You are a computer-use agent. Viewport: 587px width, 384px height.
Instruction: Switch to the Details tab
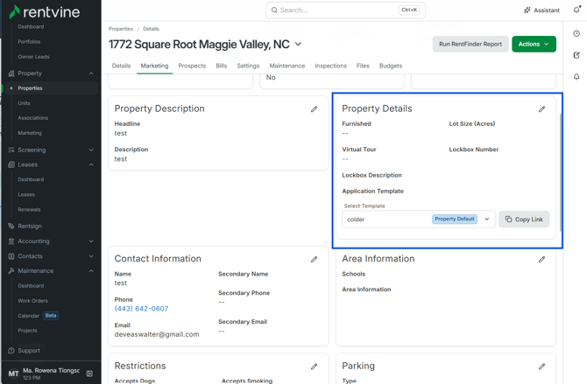point(121,66)
